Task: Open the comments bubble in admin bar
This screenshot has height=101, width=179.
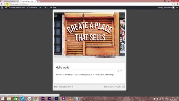Action: click(46, 8)
